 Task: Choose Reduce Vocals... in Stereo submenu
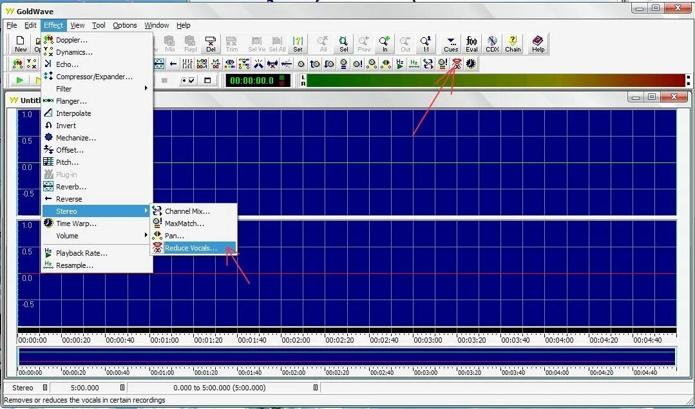[x=194, y=248]
